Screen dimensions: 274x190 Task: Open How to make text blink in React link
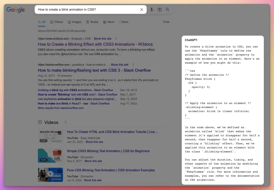[74, 103]
